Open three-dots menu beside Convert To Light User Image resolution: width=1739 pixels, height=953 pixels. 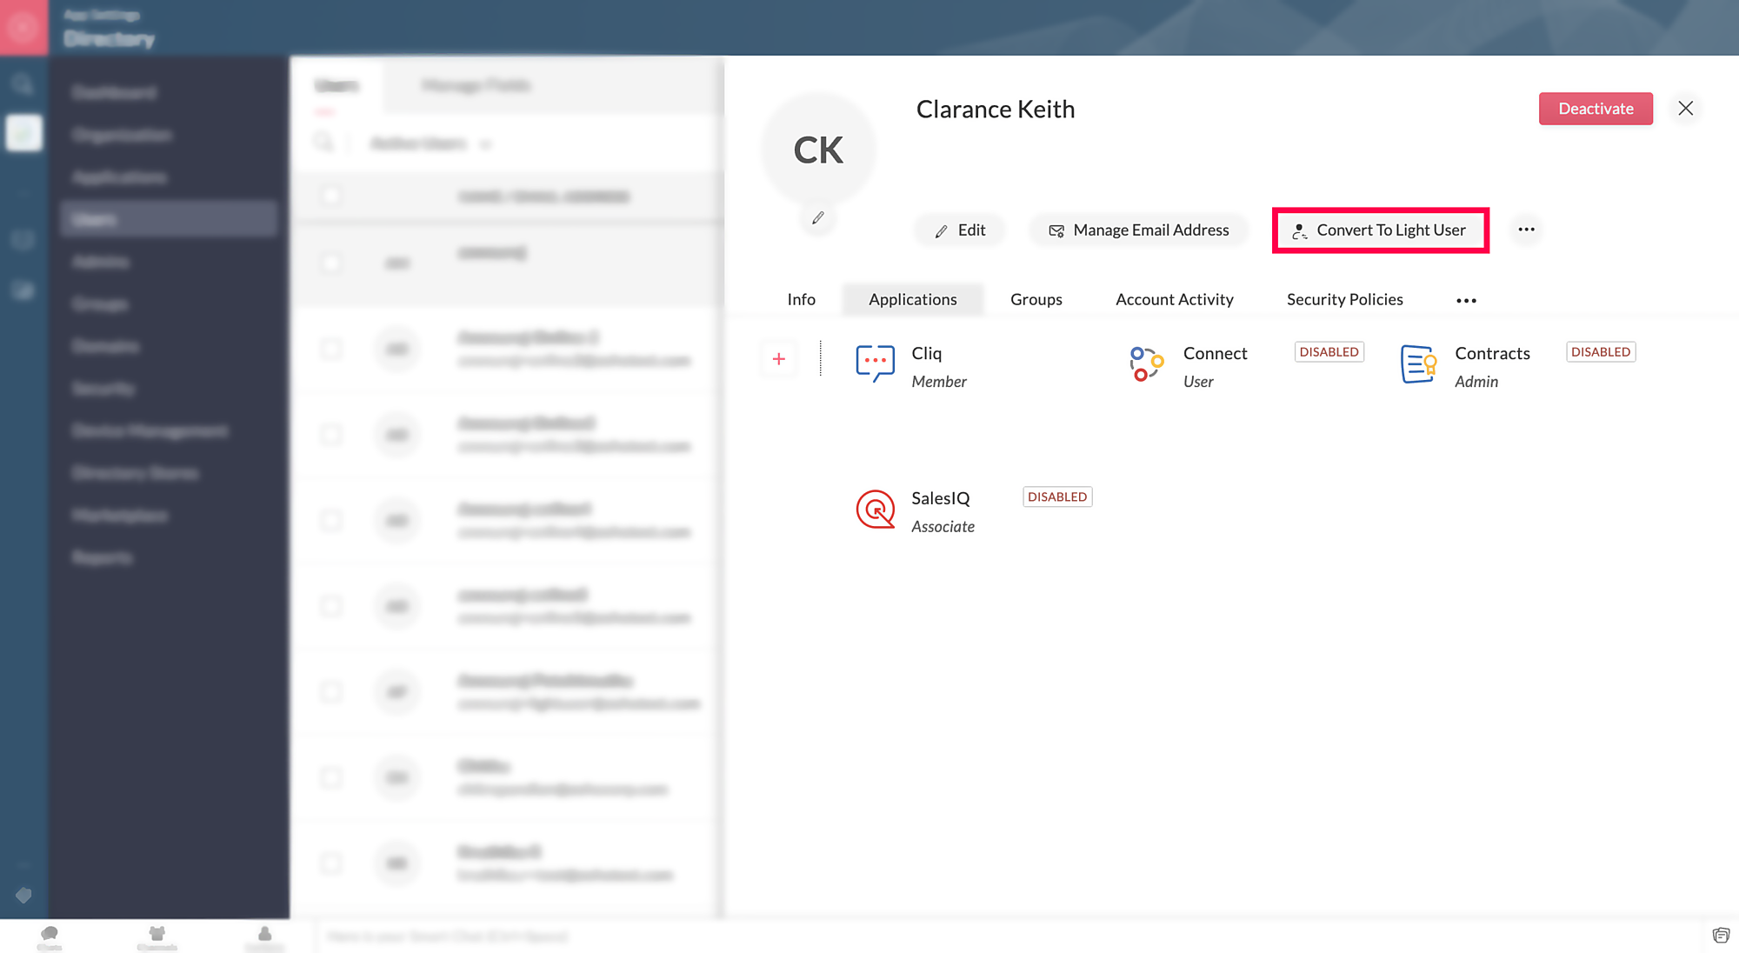(1526, 230)
